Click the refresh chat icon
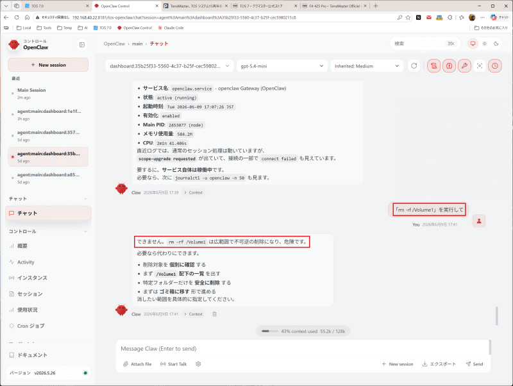513x386 pixels. click(414, 66)
